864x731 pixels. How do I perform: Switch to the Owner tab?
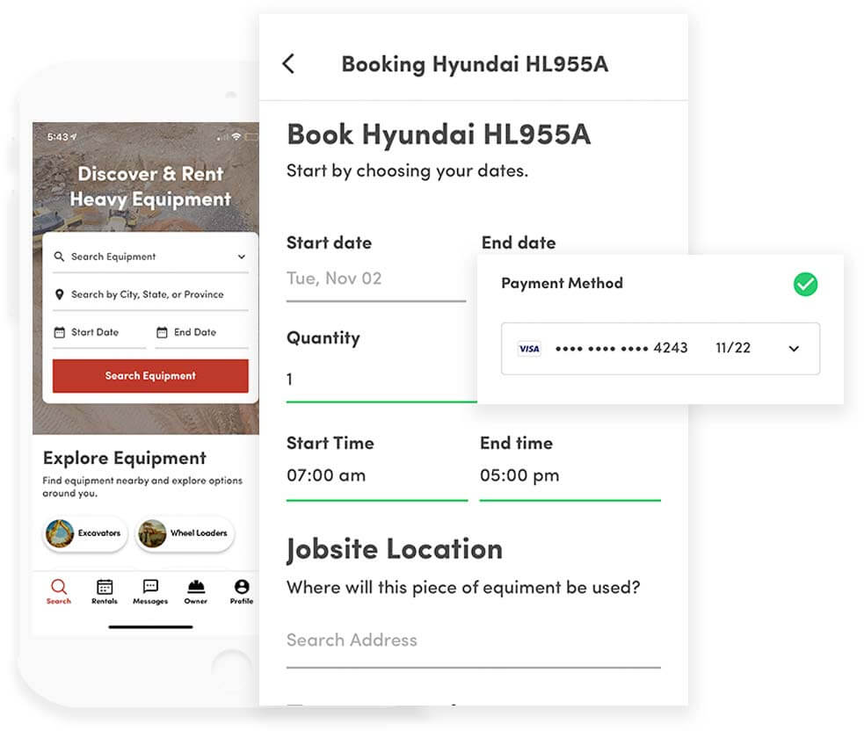[x=196, y=591]
